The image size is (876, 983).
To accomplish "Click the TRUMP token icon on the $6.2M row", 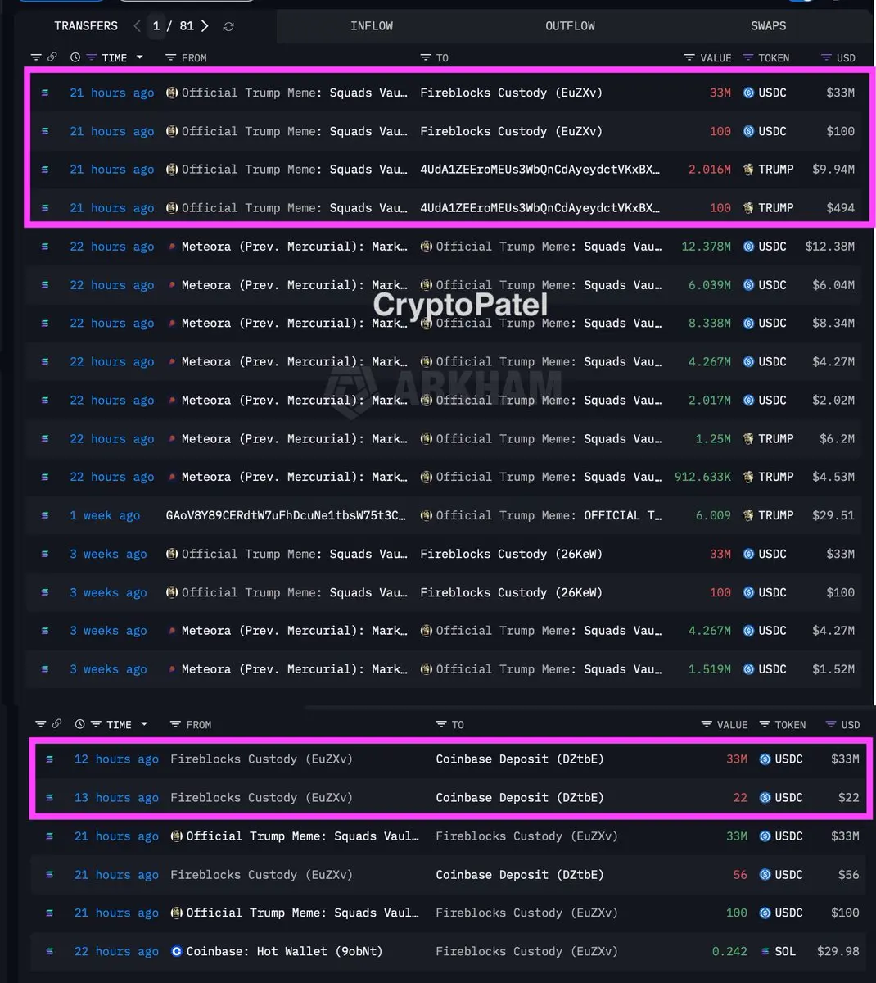I will pyautogui.click(x=748, y=438).
